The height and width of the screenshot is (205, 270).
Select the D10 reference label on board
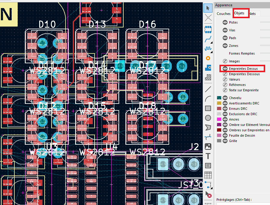click(47, 24)
